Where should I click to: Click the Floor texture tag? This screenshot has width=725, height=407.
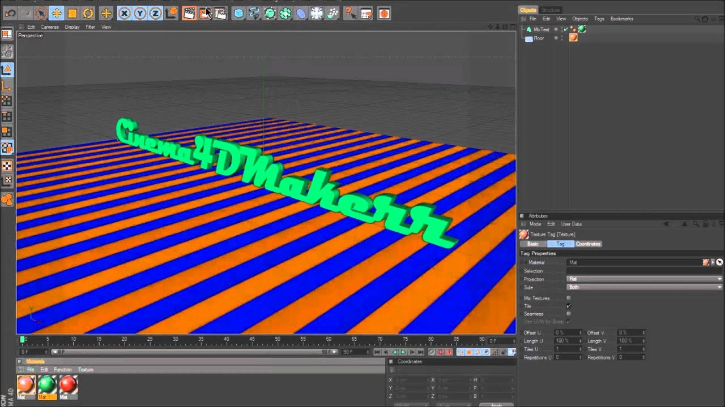[x=573, y=38]
